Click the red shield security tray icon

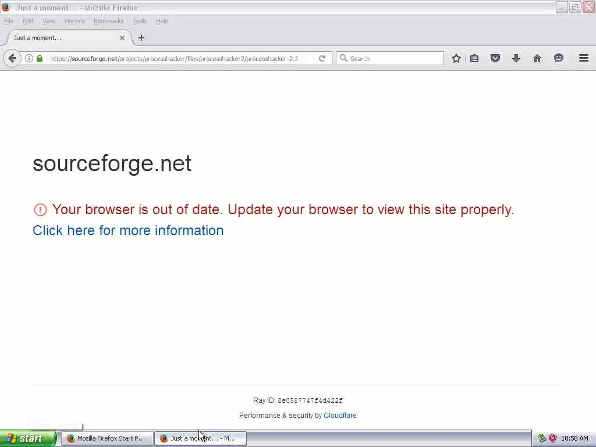coord(553,438)
